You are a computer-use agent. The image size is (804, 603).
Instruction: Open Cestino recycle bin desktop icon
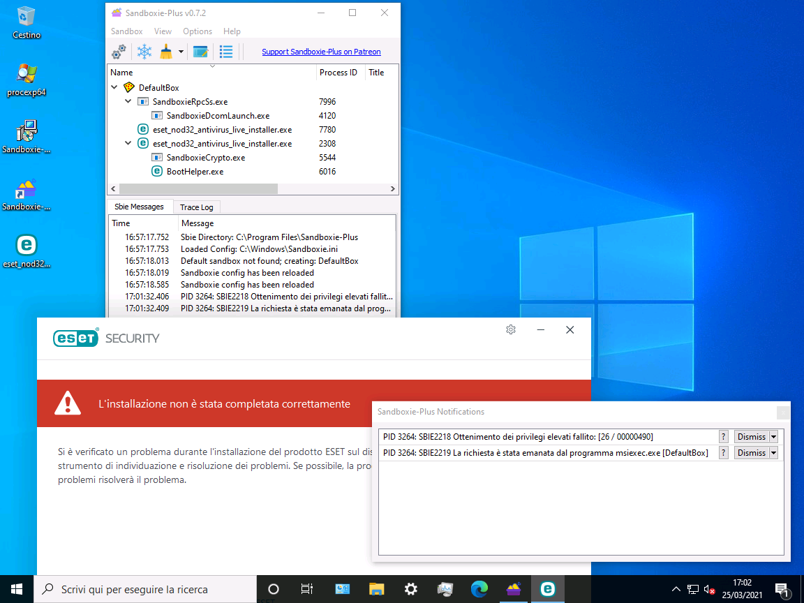point(26,23)
